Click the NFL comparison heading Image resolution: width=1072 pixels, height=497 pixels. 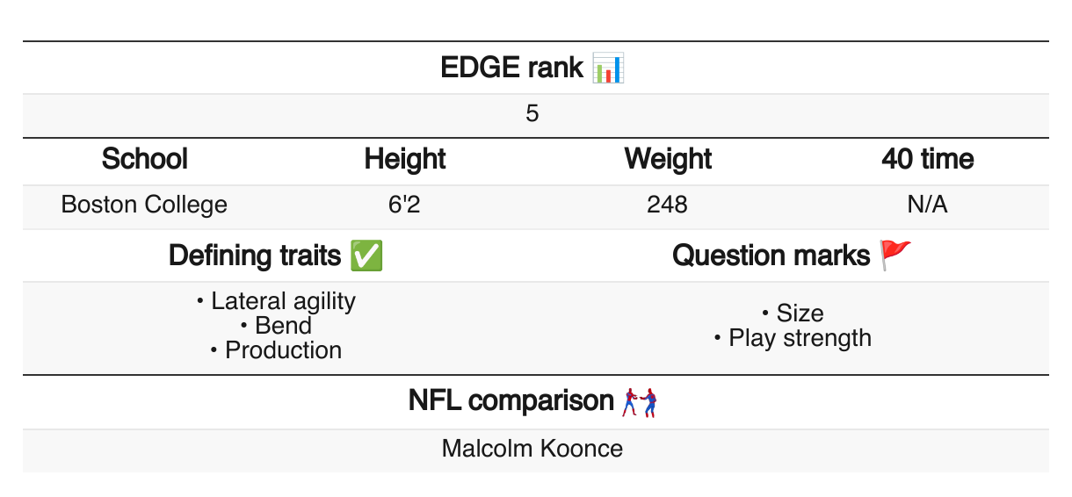pos(511,401)
